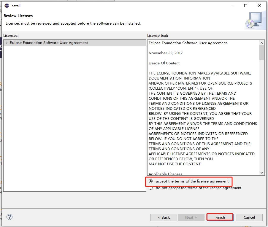Close the Install dialog window
Image resolution: width=268 pixels, height=227 pixels.
[259, 6]
